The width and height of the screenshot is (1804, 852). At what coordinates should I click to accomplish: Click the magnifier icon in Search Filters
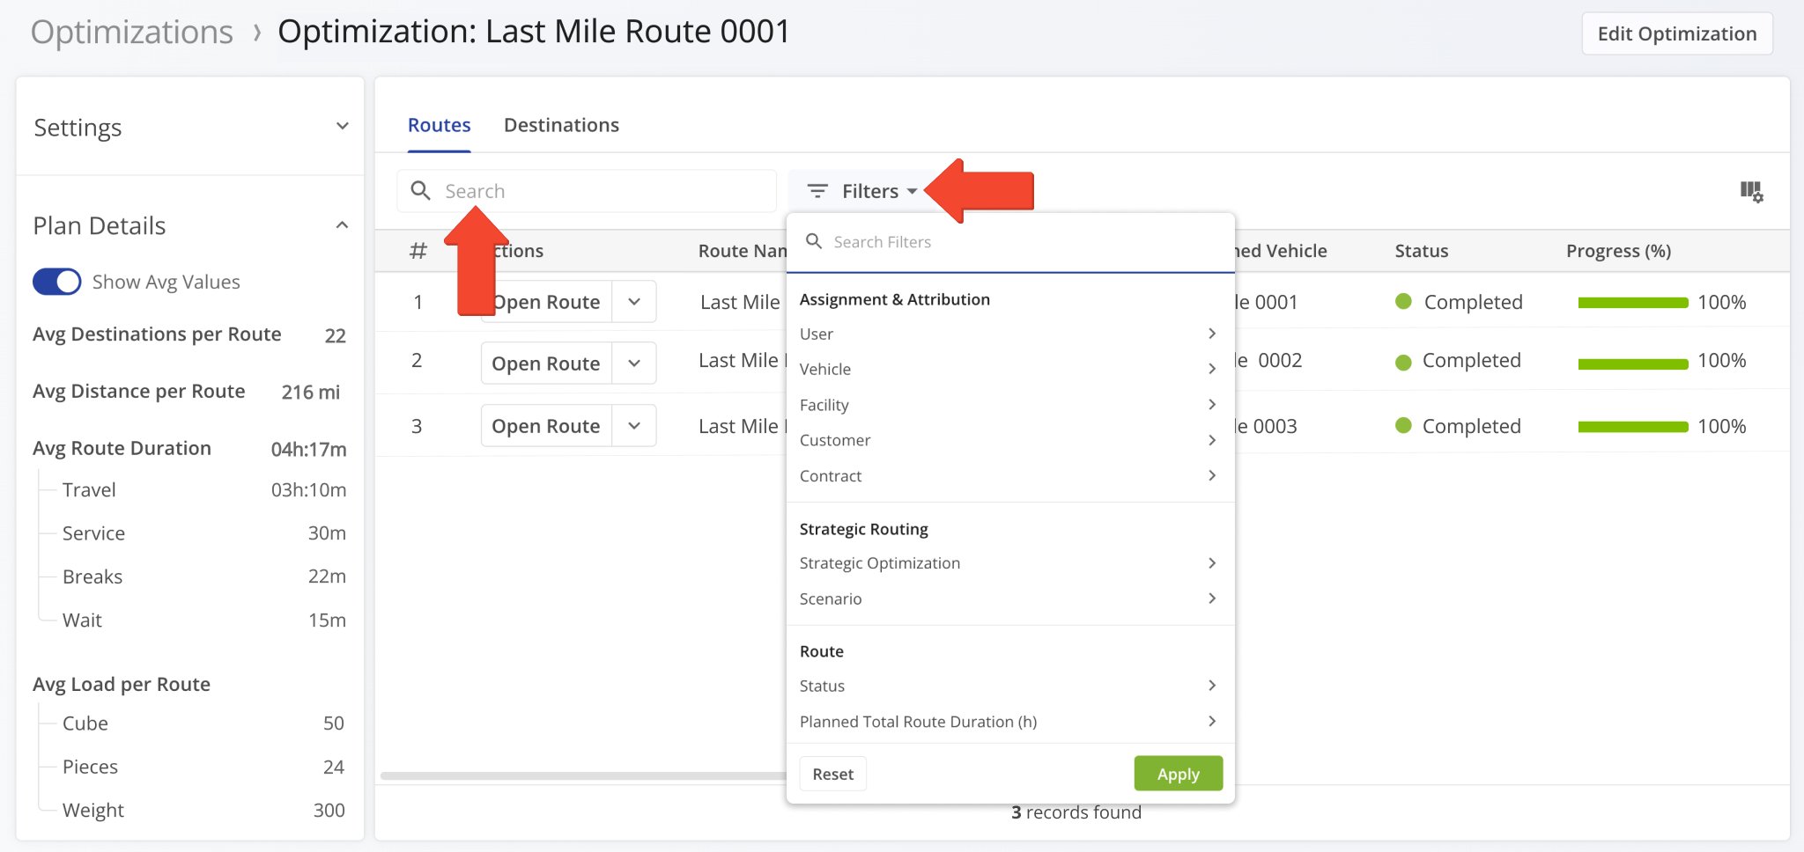(x=814, y=241)
